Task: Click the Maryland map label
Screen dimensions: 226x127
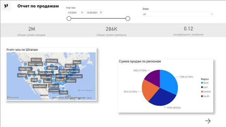Action: coord(61,76)
